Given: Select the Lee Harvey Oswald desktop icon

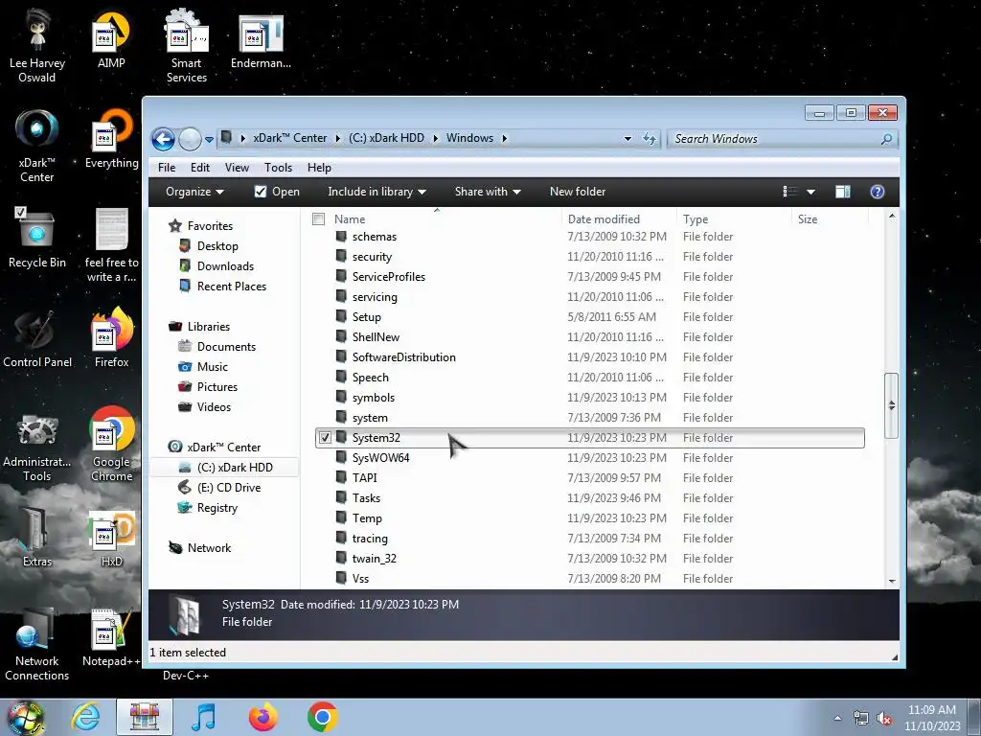Looking at the screenshot, I should [x=37, y=46].
